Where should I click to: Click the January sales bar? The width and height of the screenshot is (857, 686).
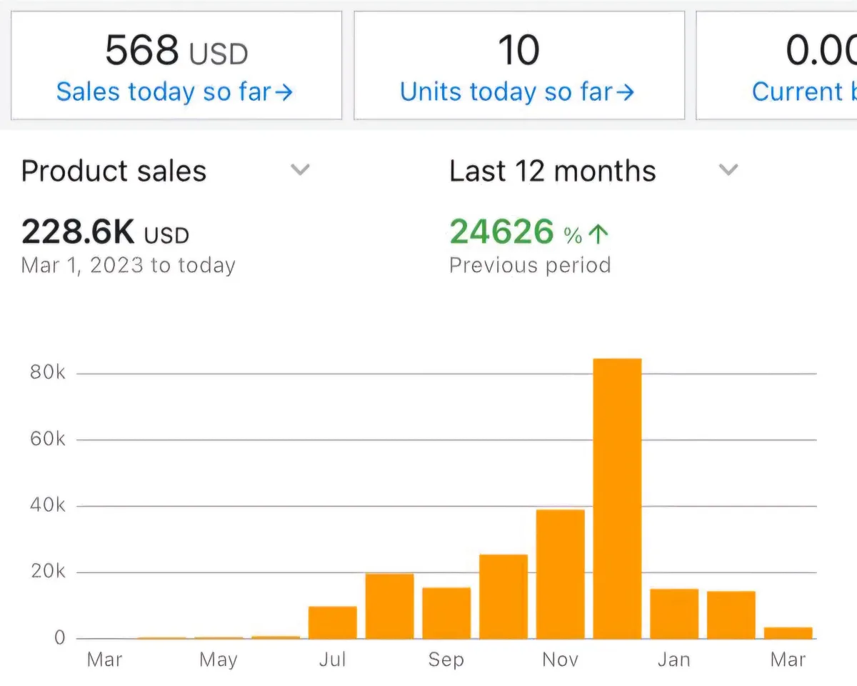[674, 613]
